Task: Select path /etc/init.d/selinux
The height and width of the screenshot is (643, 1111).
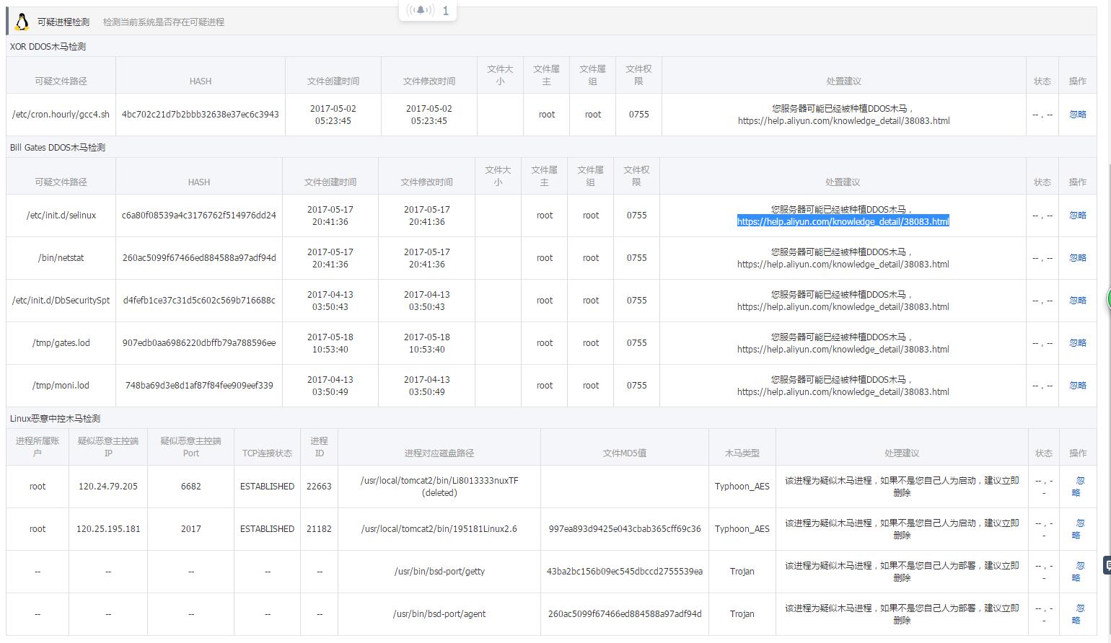Action: coord(61,216)
